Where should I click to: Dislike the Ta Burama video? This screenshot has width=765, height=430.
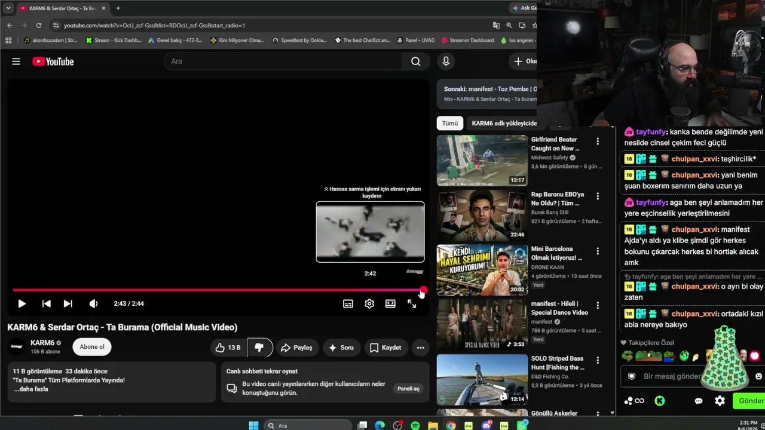tap(259, 348)
